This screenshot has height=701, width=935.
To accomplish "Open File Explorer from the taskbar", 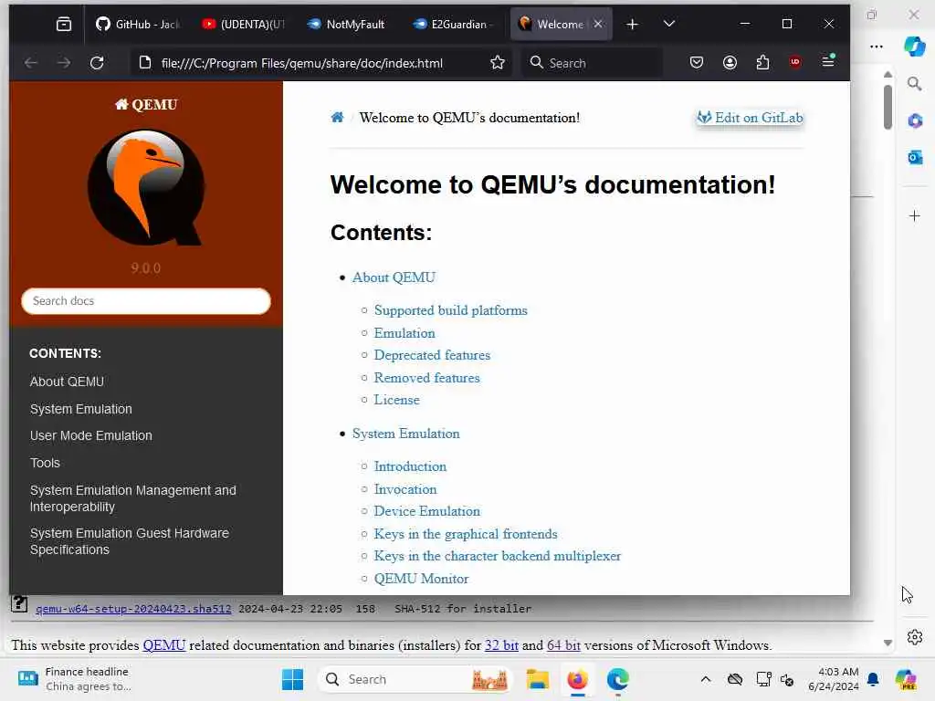I will 537,679.
